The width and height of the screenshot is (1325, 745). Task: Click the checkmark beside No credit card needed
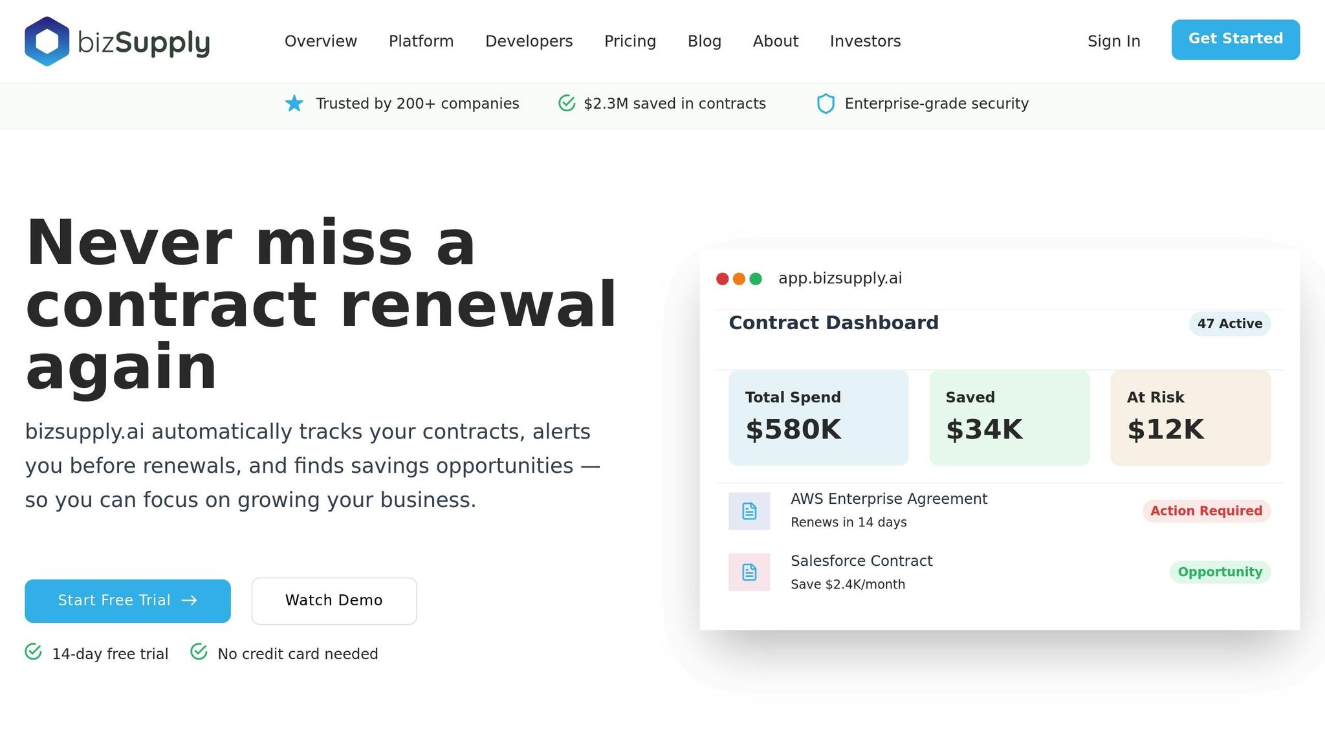coord(199,652)
